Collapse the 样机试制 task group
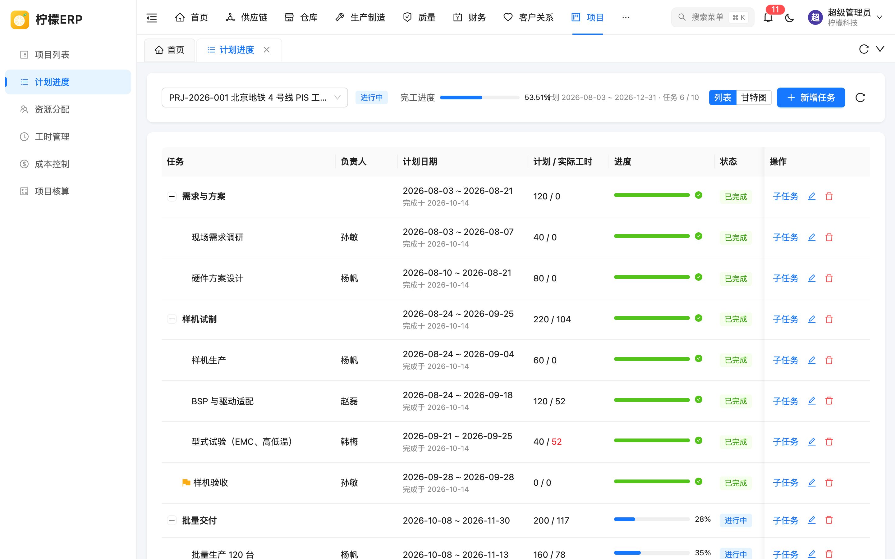 pyautogui.click(x=172, y=319)
